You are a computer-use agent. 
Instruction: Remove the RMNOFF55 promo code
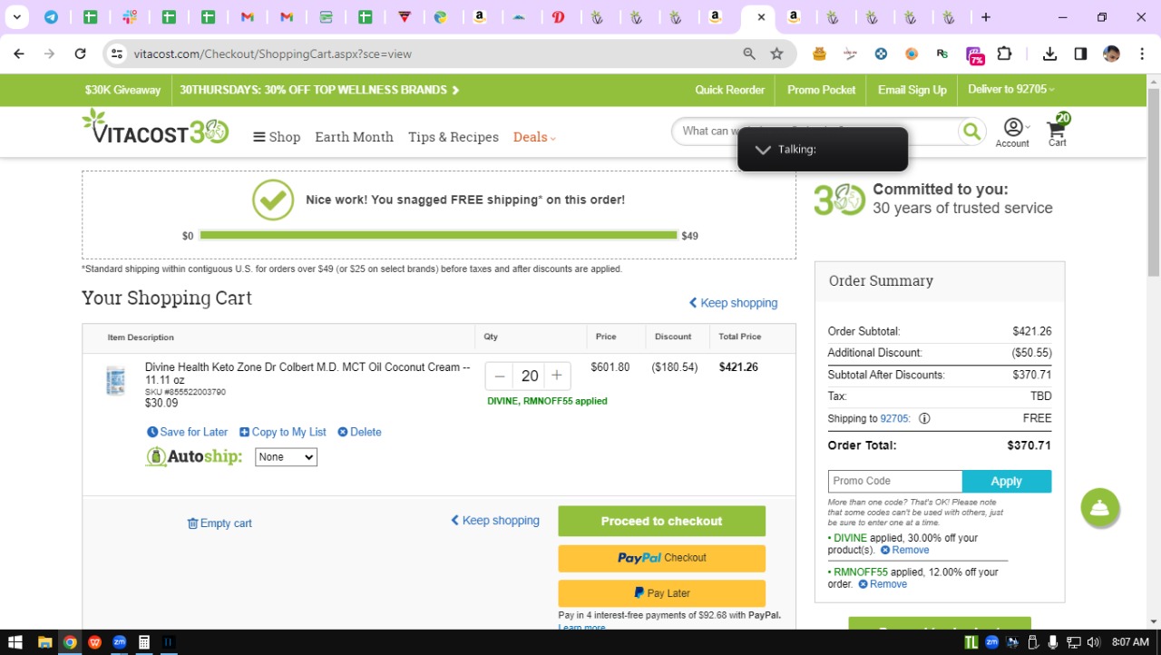[x=883, y=584]
